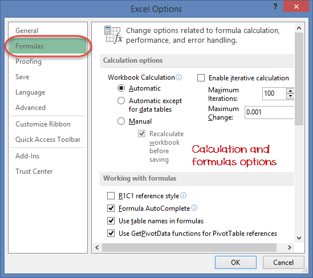This screenshot has width=313, height=278.
Task: Switch to Customize Ribbon category
Action: (x=43, y=124)
